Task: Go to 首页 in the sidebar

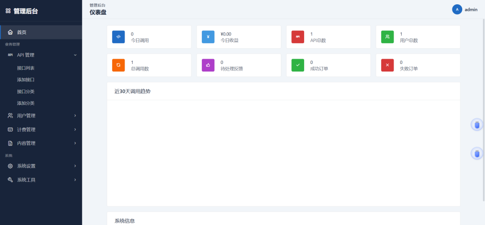Action: click(x=41, y=32)
